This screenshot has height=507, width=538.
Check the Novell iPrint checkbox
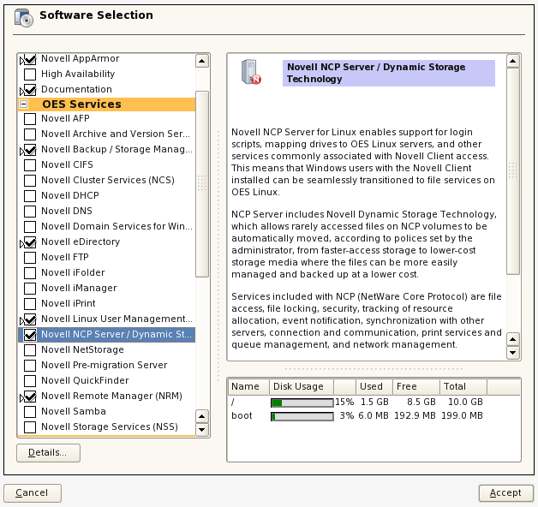(x=30, y=304)
